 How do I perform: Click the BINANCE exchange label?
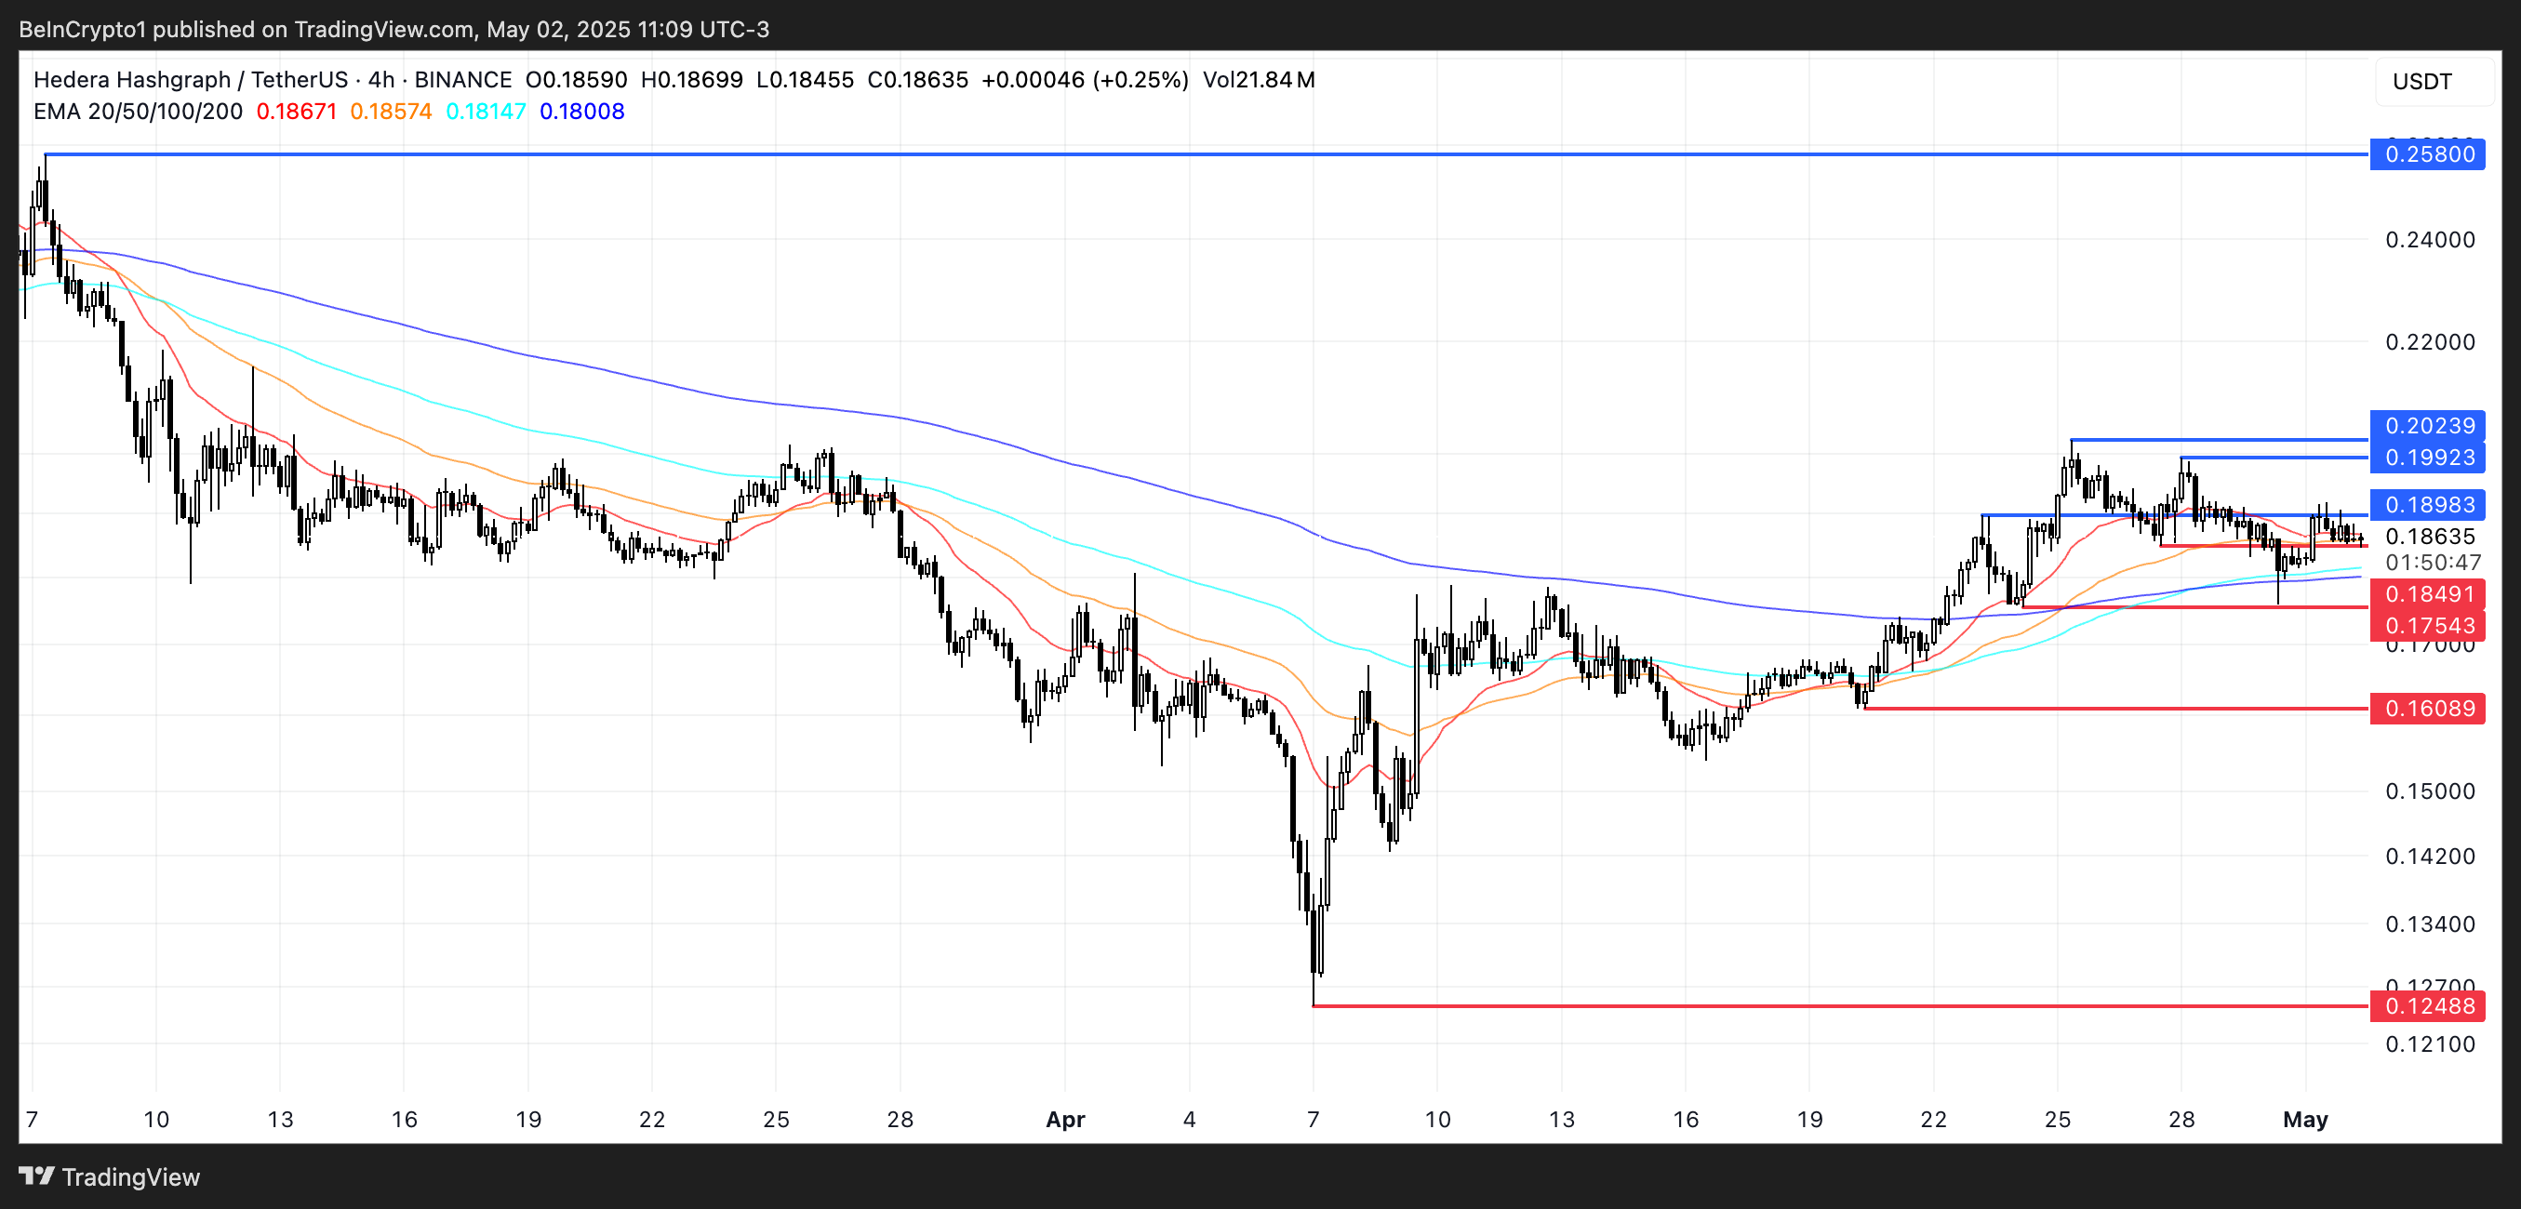pos(460,79)
